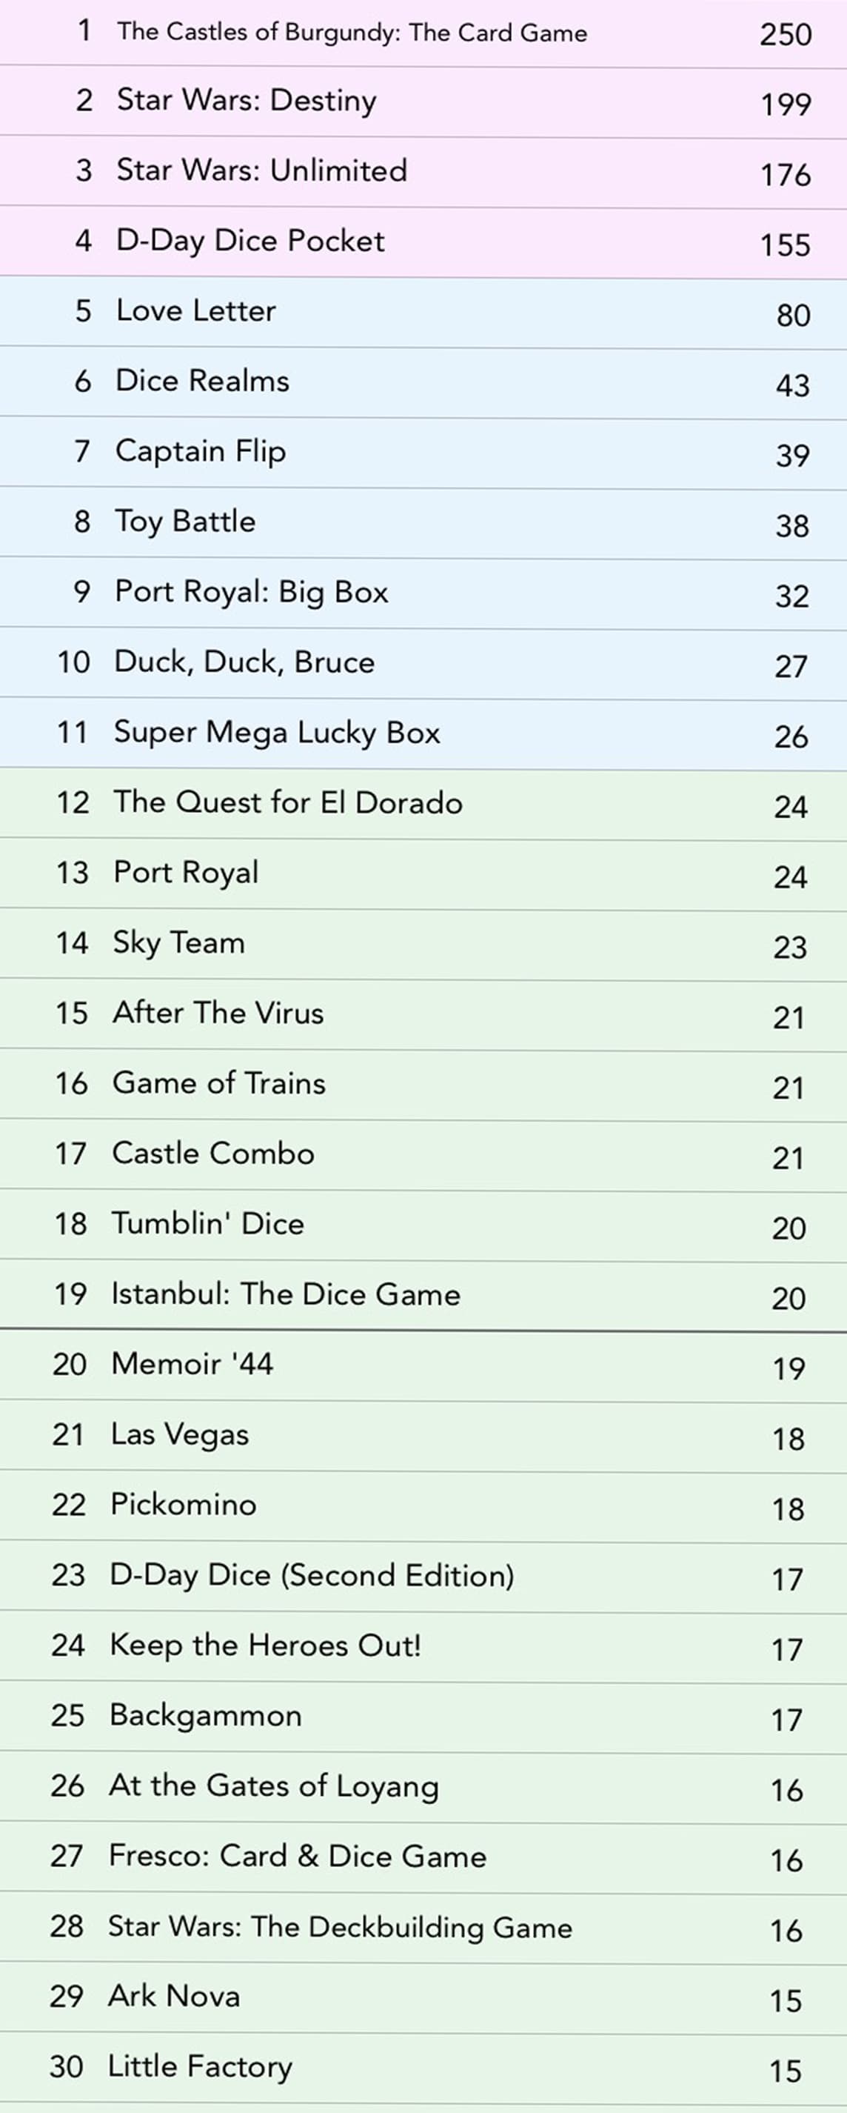The image size is (847, 2113).
Task: Open After The Virus entry
Action: pos(218,1013)
